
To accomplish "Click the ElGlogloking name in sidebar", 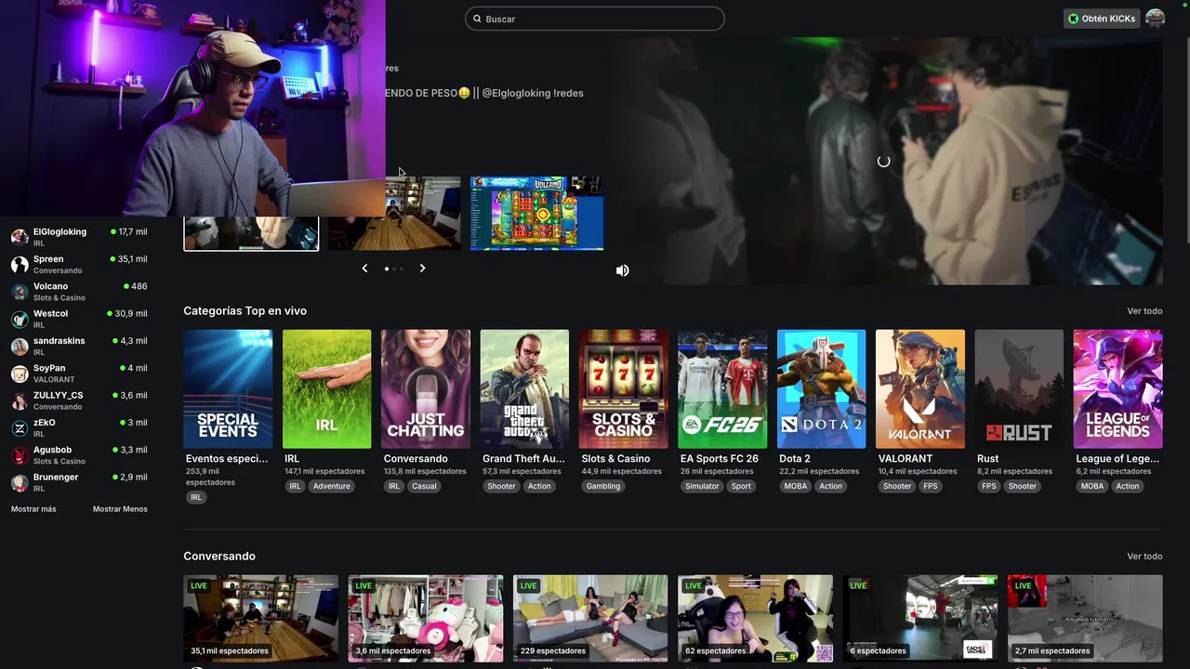I will pos(59,232).
